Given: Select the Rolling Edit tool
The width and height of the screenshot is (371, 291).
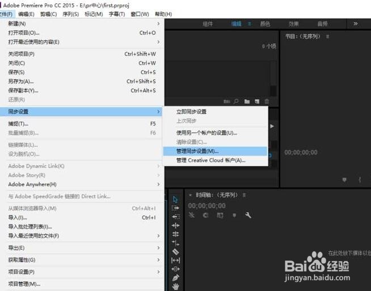Looking at the screenshot, I should (x=175, y=234).
